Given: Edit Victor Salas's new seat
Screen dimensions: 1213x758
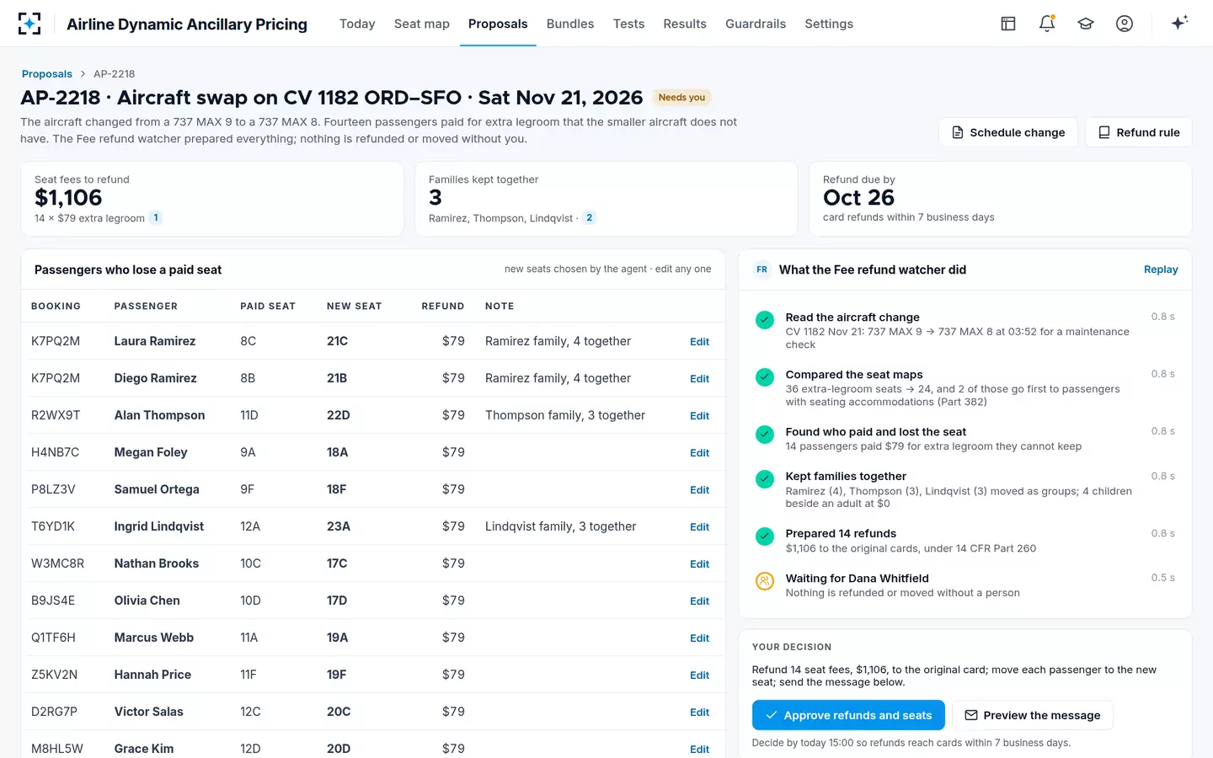Looking at the screenshot, I should pos(699,713).
